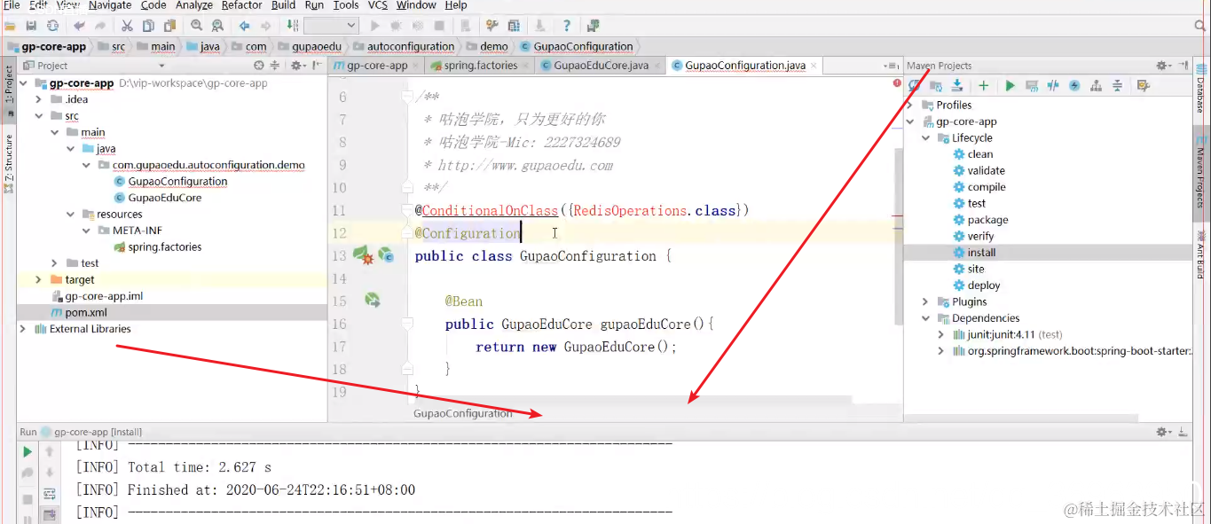This screenshot has height=524, width=1211.
Task: Open the Refactor menu
Action: pos(242,5)
